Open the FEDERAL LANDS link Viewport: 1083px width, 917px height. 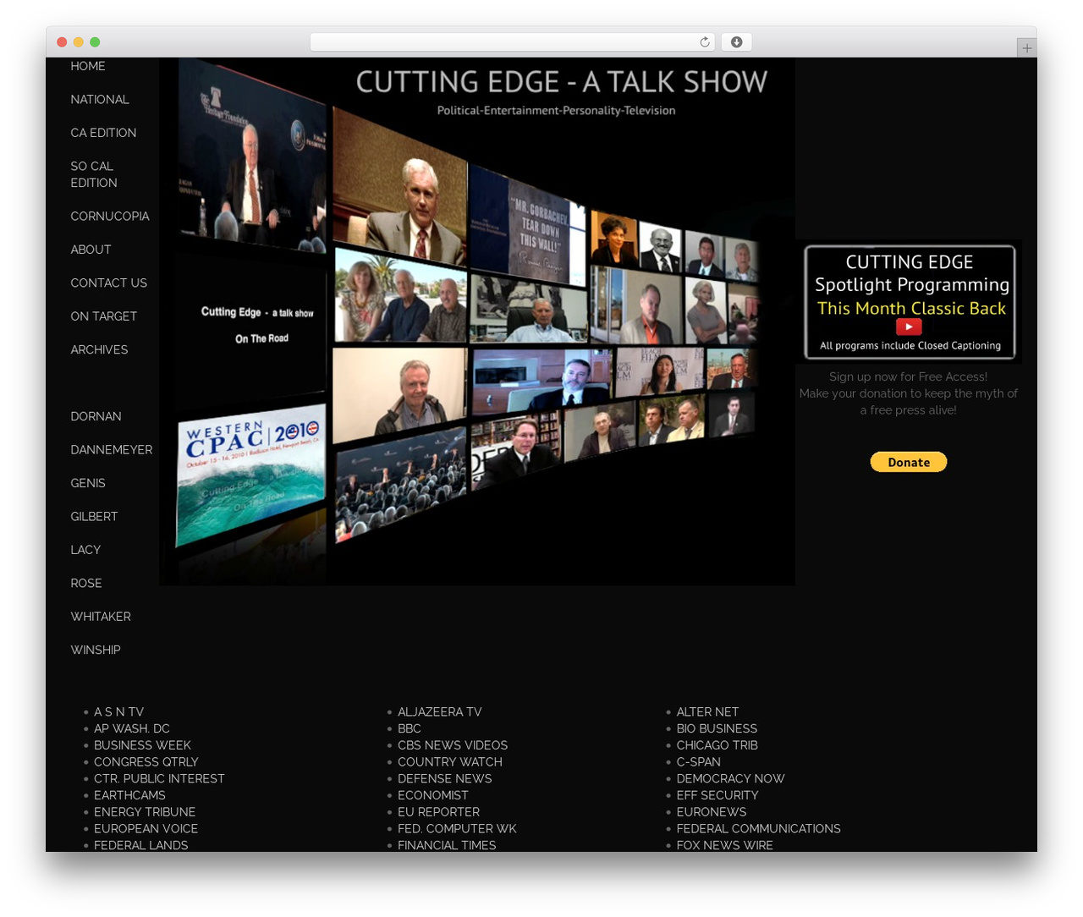pyautogui.click(x=141, y=845)
